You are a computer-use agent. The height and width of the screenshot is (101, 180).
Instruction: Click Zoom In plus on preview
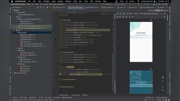pos(163,81)
